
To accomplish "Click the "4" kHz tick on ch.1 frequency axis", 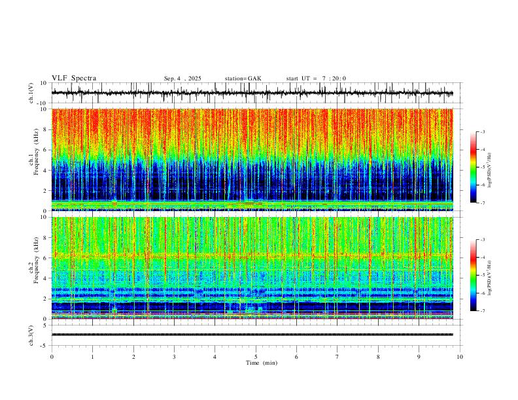I will [46, 171].
